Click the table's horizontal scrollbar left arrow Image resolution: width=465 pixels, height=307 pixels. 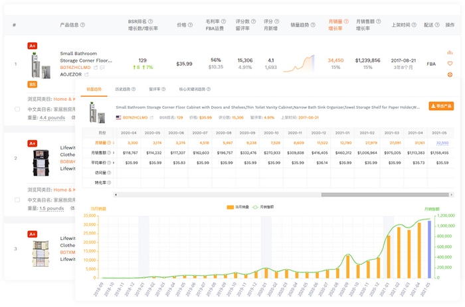[116, 194]
